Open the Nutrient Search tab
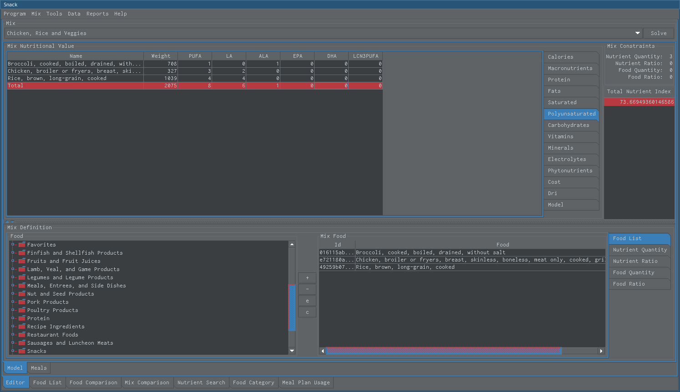This screenshot has height=392, width=680. pyautogui.click(x=201, y=382)
